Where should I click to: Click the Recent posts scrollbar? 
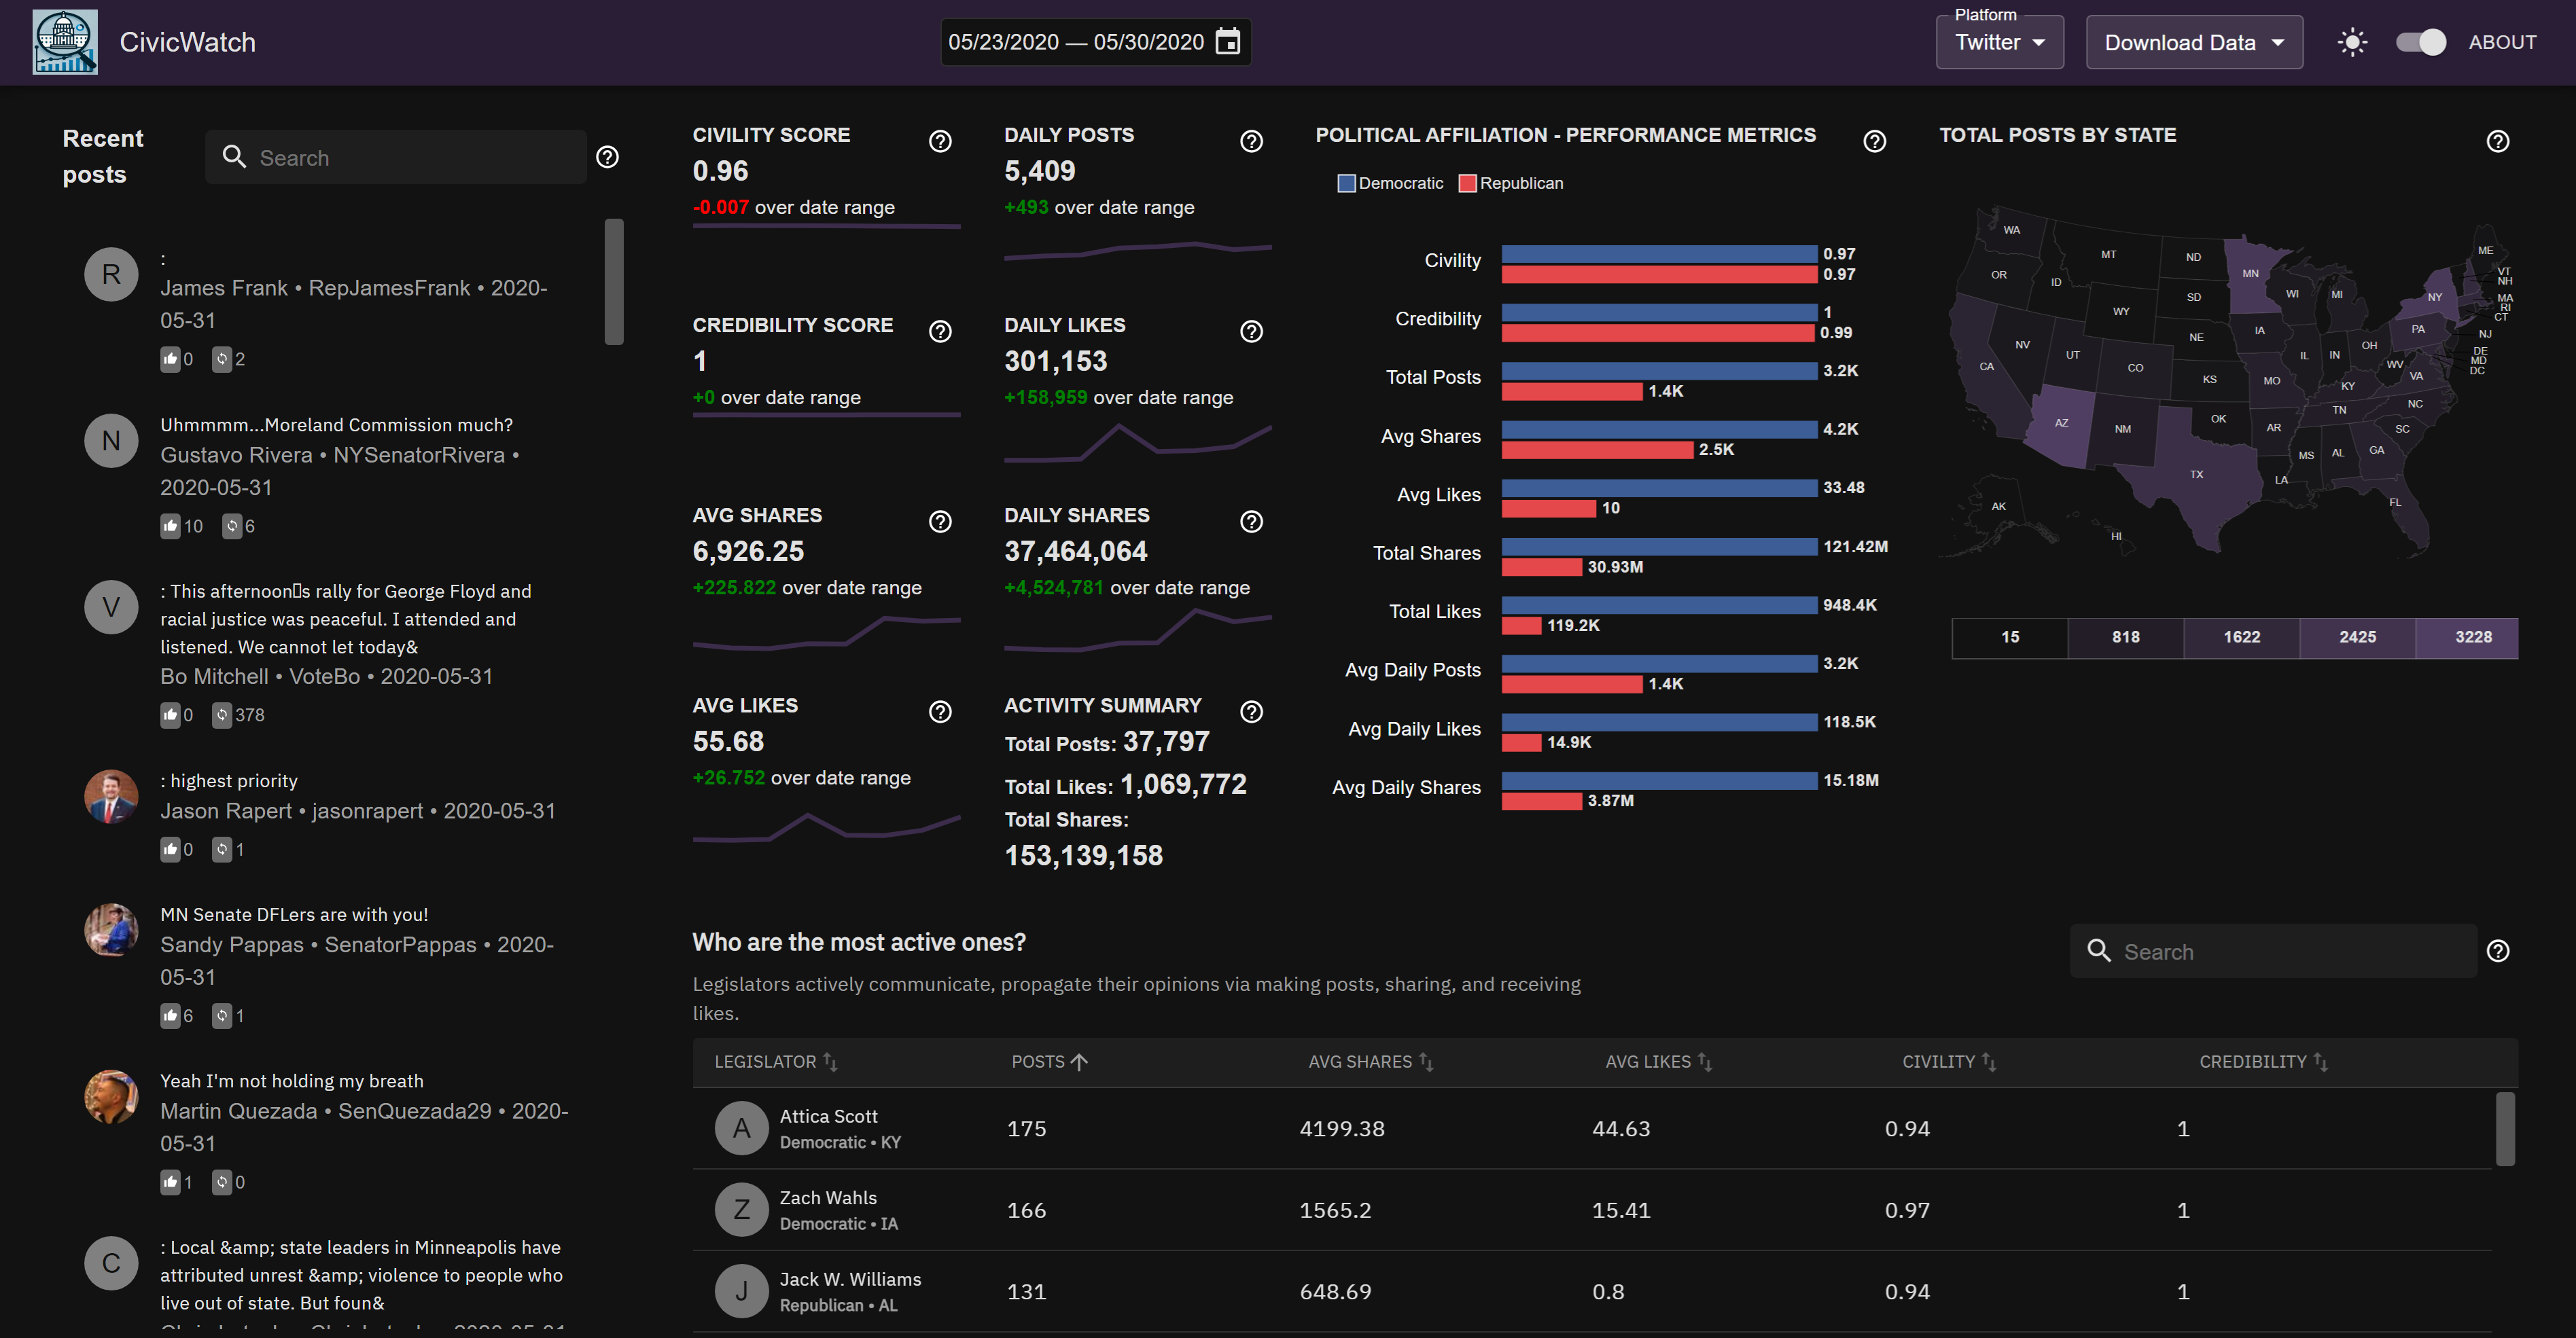[x=614, y=281]
